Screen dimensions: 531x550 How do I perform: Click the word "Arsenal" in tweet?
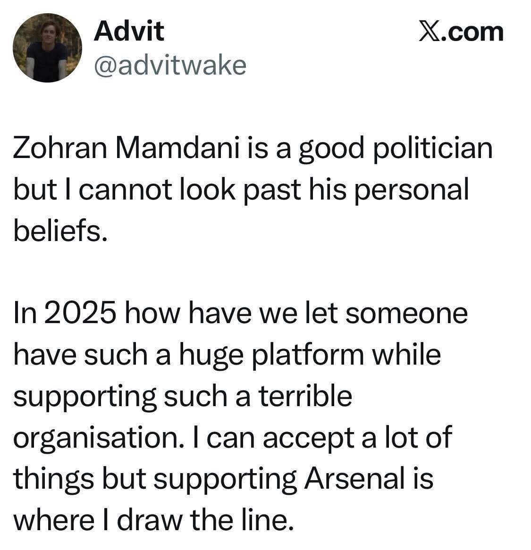click(354, 479)
